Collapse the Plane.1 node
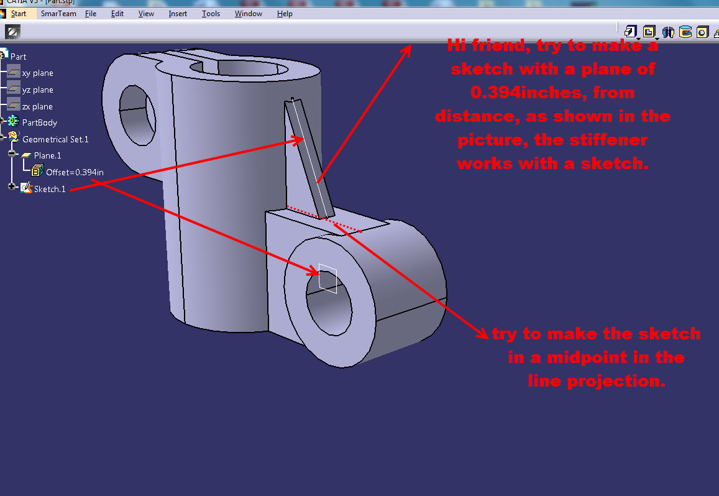 12,154
